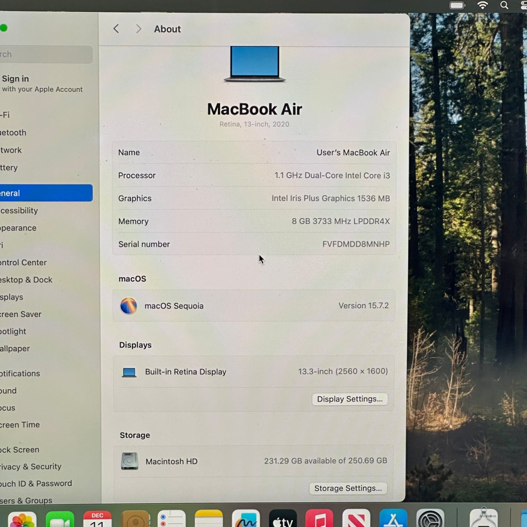Viewport: 527px width, 527px height.
Task: Click the sidebar search field
Action: click(46, 54)
